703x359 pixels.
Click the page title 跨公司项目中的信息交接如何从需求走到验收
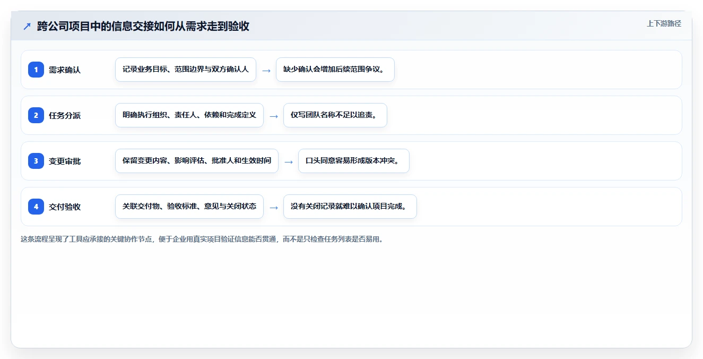(x=143, y=26)
